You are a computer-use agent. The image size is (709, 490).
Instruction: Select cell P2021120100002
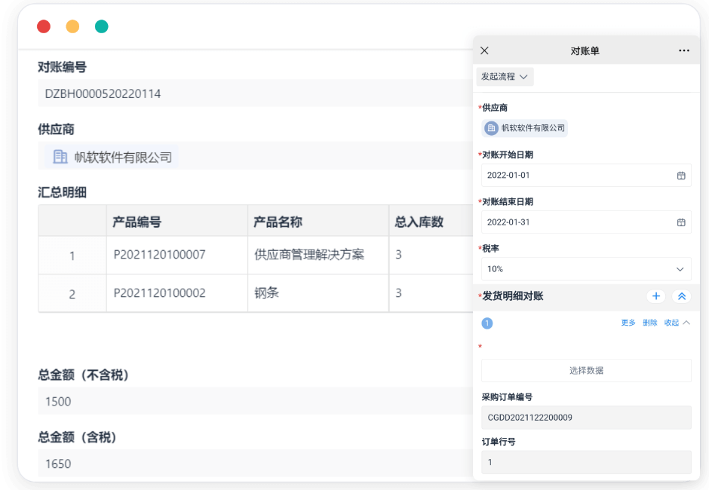[177, 293]
